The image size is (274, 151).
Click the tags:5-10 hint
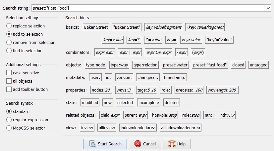[x=147, y=90]
